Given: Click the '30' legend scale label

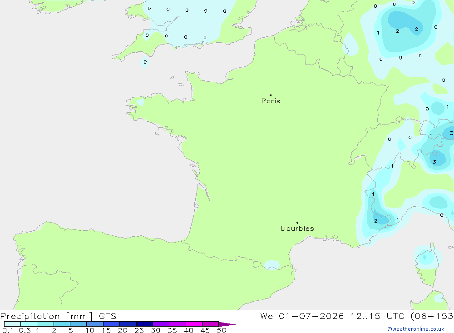Looking at the screenshot, I should pos(155,330).
